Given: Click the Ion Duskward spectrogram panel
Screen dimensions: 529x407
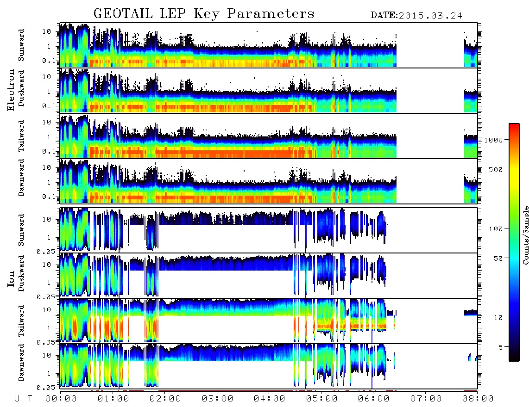Looking at the screenshot, I should [269, 276].
